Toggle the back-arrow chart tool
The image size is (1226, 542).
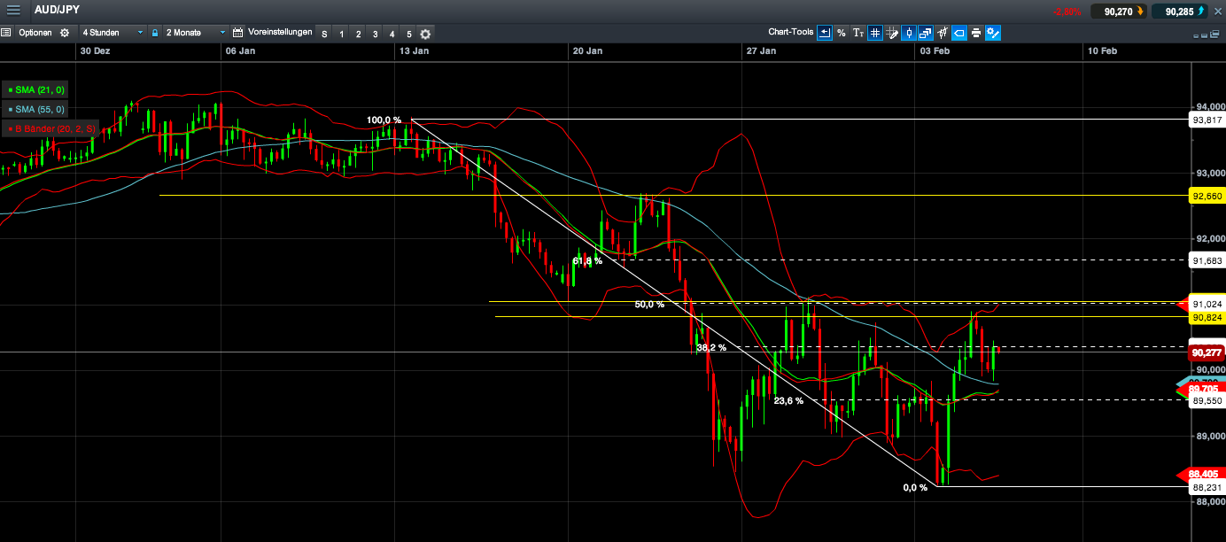[x=825, y=33]
